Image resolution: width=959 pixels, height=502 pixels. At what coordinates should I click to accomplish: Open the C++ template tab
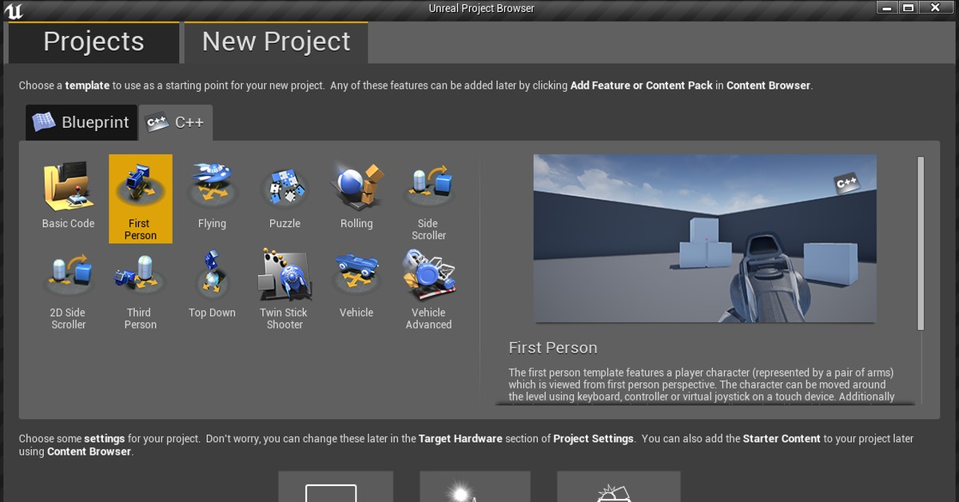tap(176, 122)
